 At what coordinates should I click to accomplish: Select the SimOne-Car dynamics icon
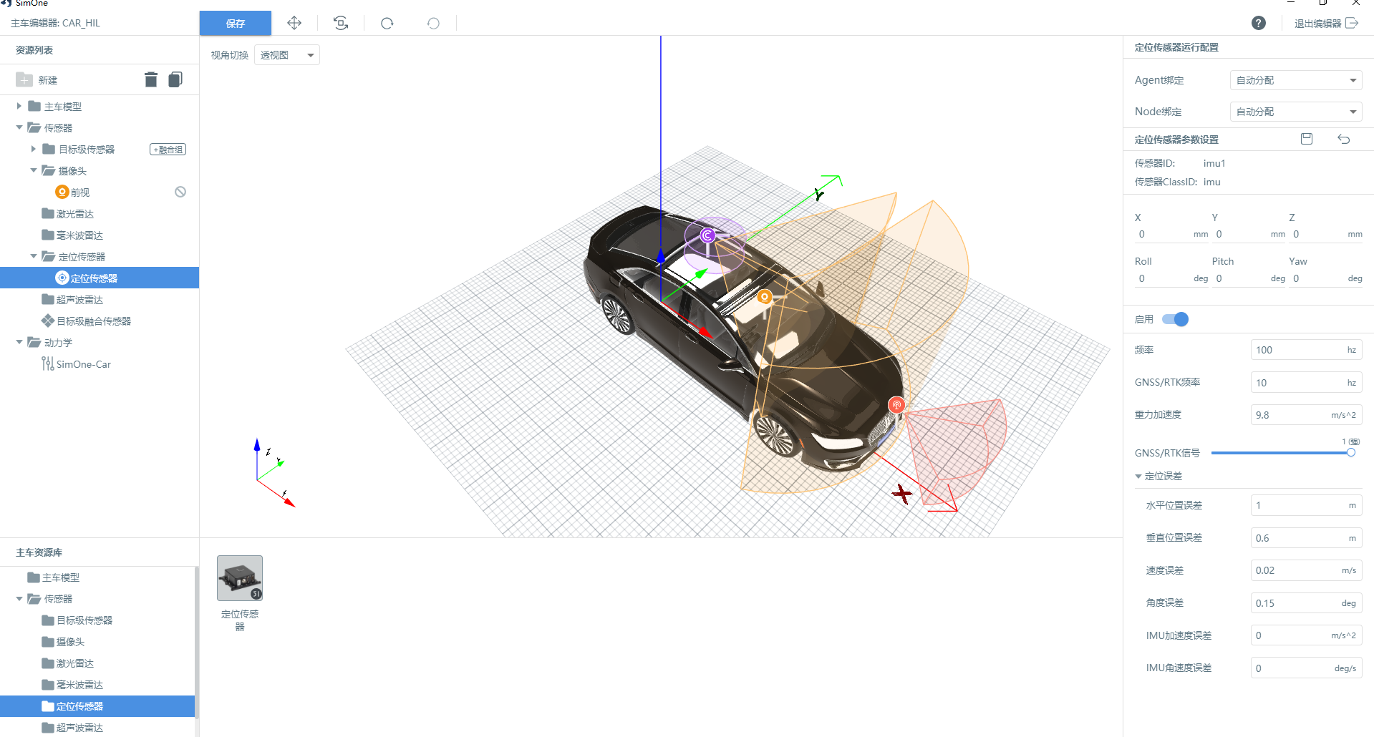(48, 363)
